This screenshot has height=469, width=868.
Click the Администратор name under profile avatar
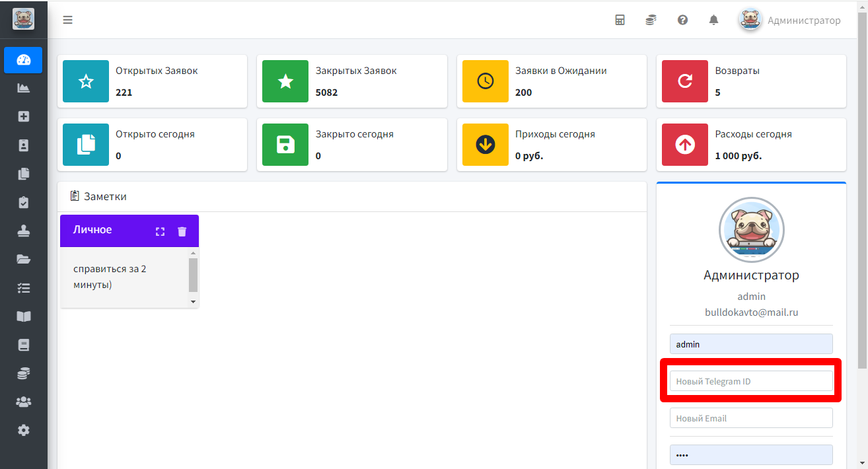pos(751,275)
